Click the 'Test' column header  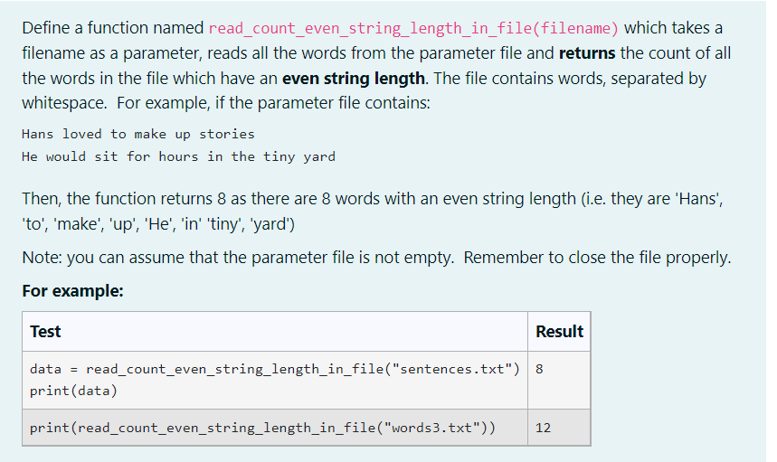(45, 331)
